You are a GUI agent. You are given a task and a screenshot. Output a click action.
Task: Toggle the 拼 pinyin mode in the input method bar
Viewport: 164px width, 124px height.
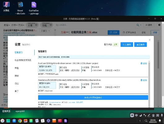tap(132, 115)
